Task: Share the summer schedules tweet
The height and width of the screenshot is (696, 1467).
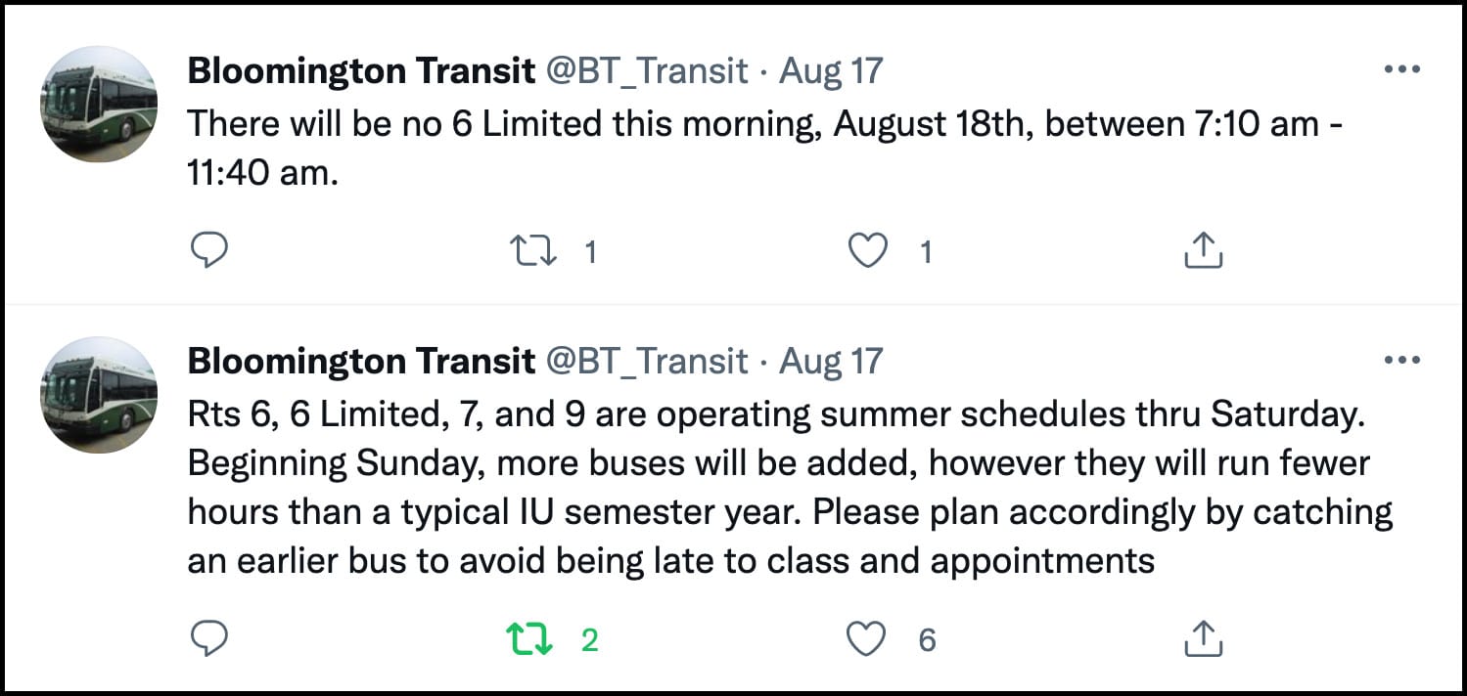Action: (1204, 639)
